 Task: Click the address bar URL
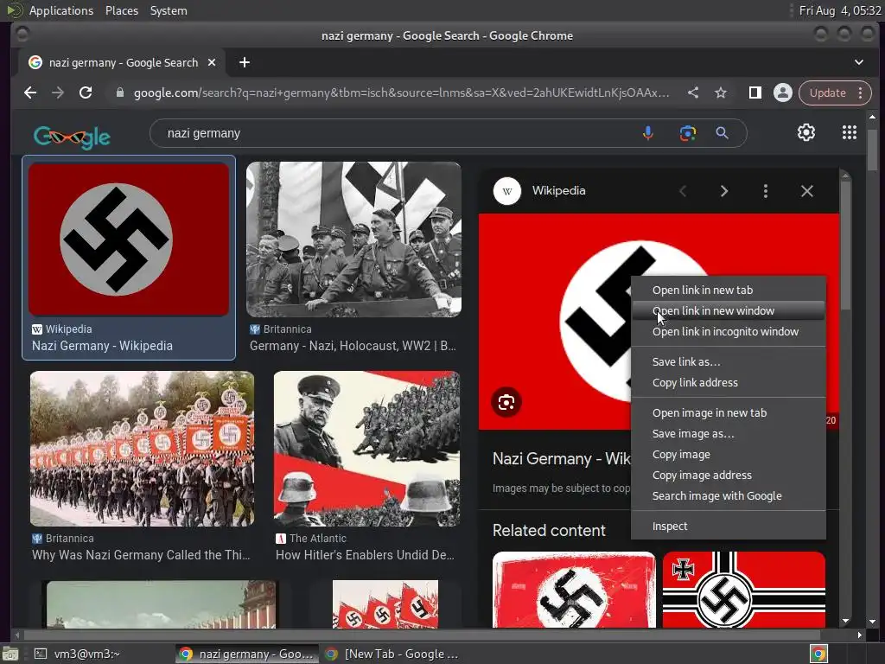point(401,93)
